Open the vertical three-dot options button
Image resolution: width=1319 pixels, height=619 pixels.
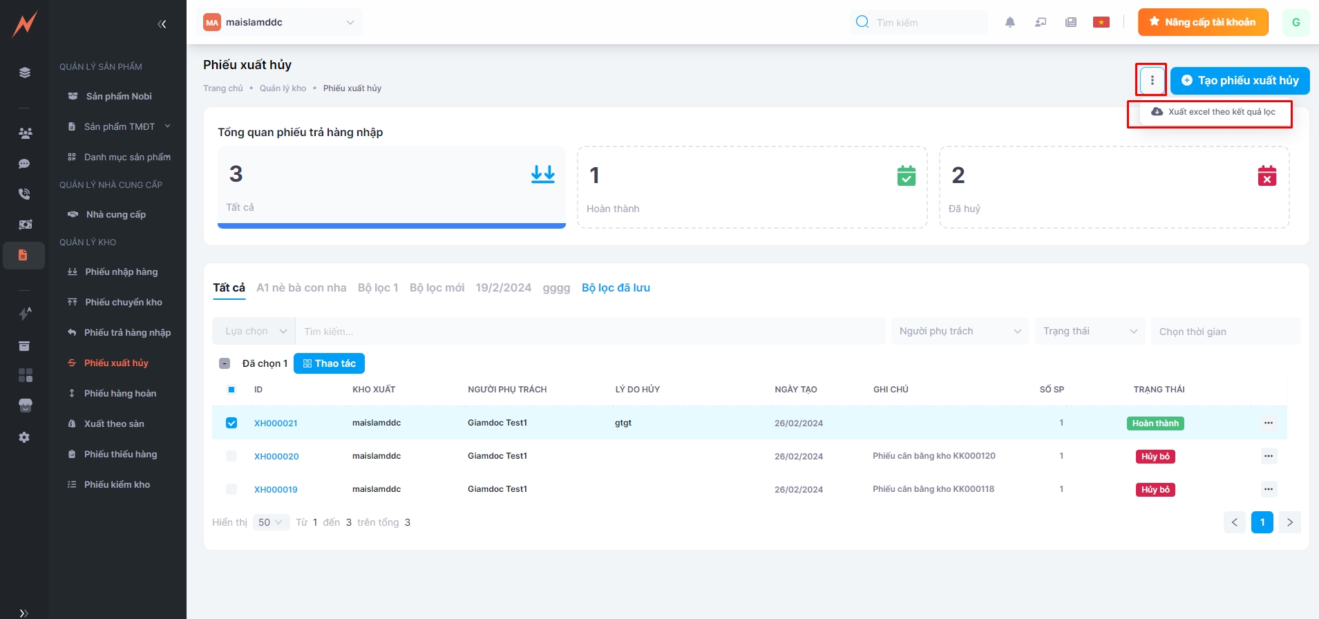(x=1152, y=80)
